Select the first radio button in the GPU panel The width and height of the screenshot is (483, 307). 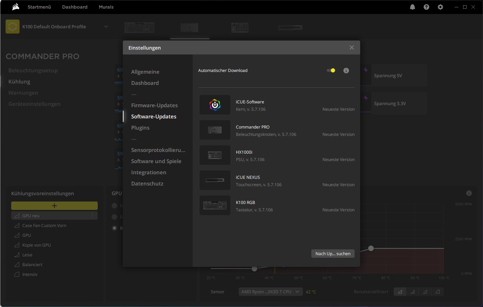[x=114, y=206]
